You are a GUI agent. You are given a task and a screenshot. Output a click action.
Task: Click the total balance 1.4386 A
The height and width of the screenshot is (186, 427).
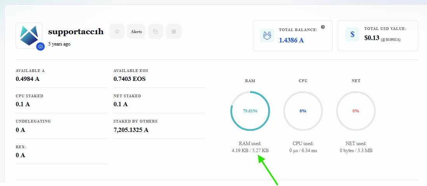(x=291, y=40)
